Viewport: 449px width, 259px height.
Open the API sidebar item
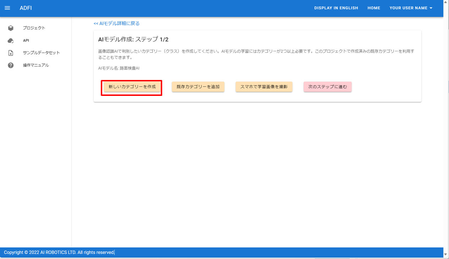click(x=35, y=40)
